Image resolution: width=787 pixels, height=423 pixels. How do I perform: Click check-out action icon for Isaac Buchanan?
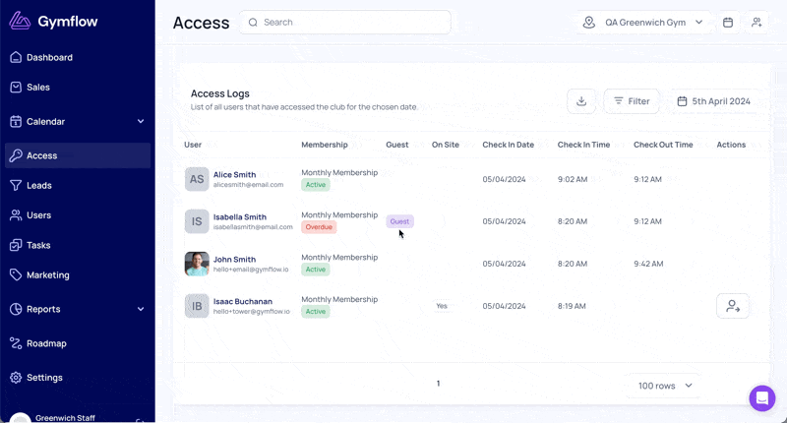733,306
